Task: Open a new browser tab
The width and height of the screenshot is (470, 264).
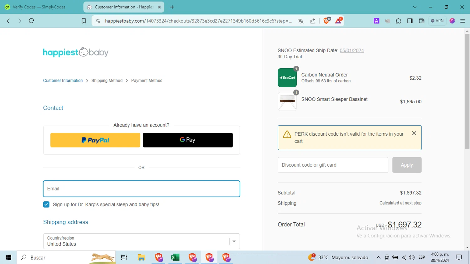Action: (172, 7)
